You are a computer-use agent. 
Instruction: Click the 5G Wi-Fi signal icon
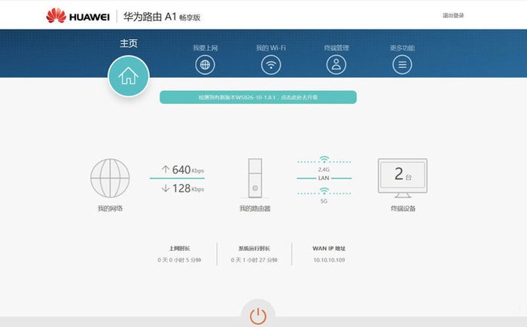[324, 194]
